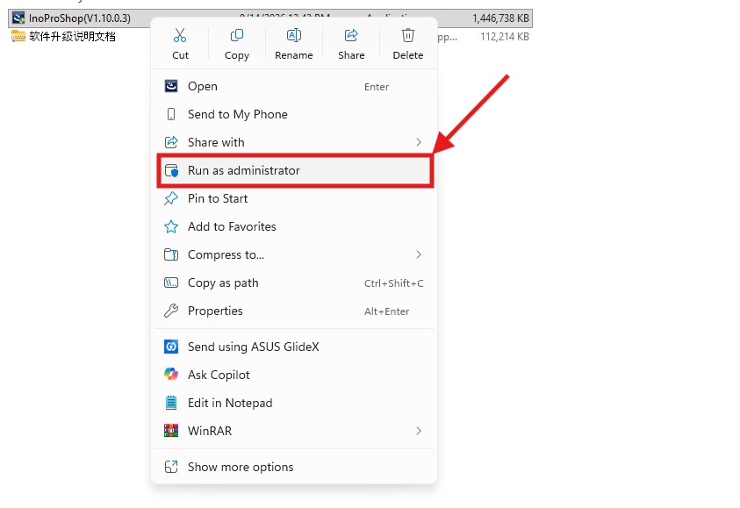Click the Copy icon in context menu
Screen dimensions: 740x508
point(236,35)
